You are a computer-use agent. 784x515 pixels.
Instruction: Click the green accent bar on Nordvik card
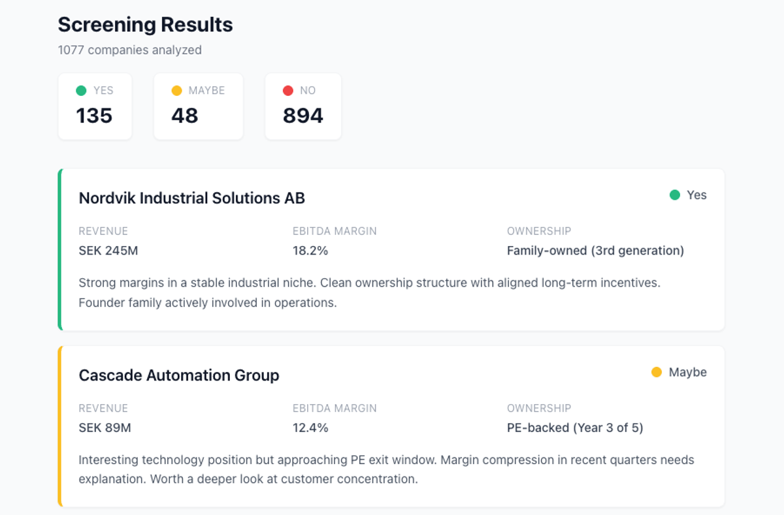point(59,250)
